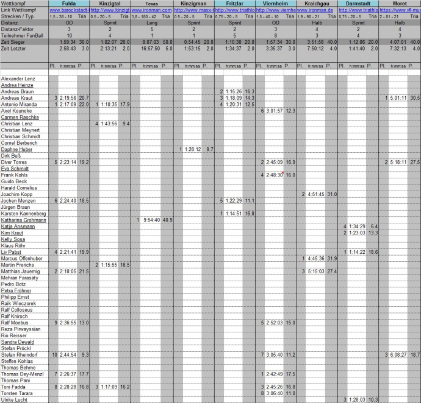Select the name Stefan Rheindorf

(20, 355)
